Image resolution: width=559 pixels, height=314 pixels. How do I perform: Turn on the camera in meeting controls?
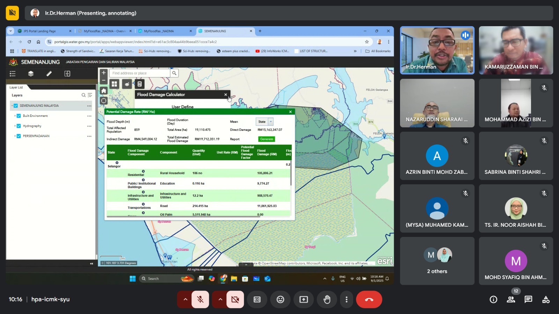(235, 299)
